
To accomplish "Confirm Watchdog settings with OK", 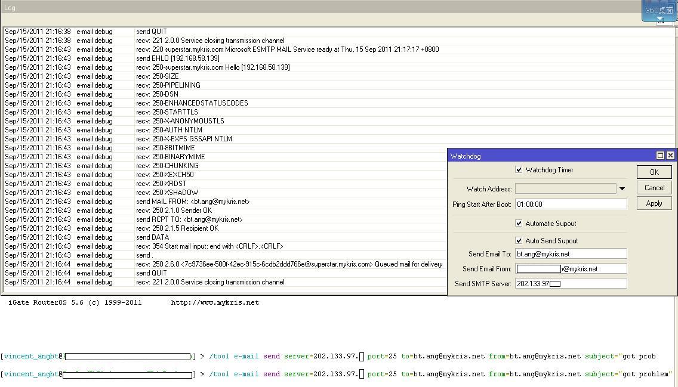I will coord(654,172).
